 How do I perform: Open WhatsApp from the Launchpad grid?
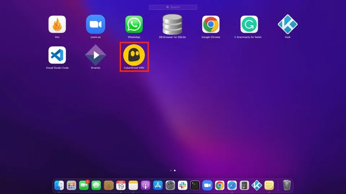point(134,24)
